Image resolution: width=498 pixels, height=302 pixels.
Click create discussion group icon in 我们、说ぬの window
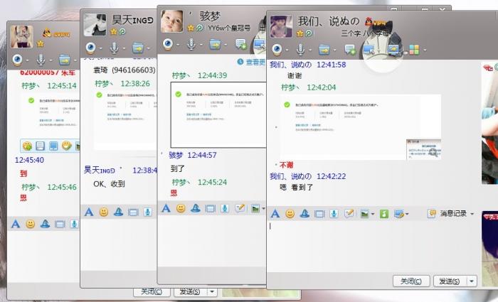(x=350, y=50)
